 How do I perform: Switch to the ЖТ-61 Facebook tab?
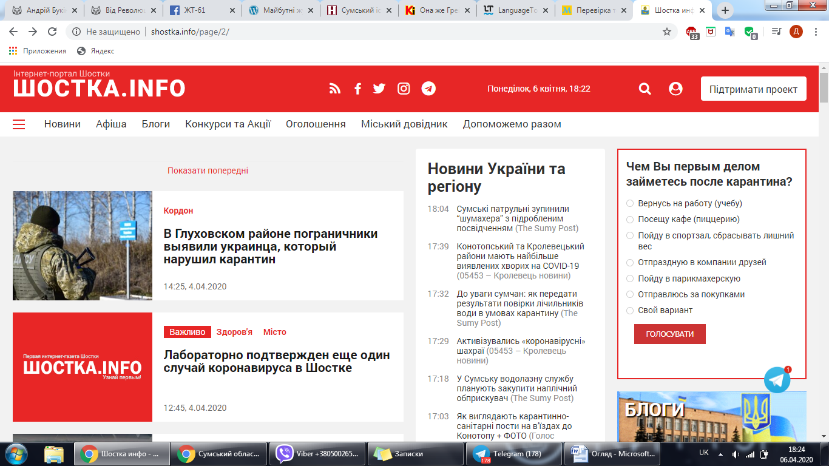(x=201, y=10)
